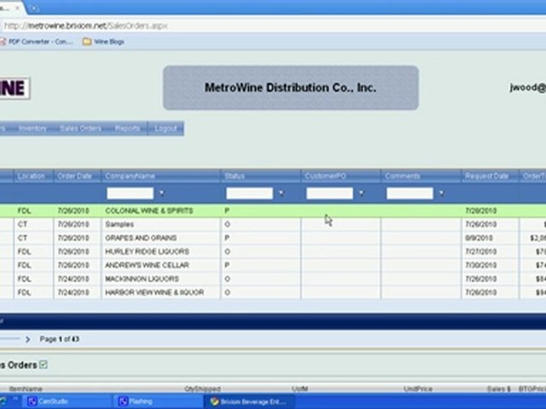Click the Sales $ column header

point(498,389)
